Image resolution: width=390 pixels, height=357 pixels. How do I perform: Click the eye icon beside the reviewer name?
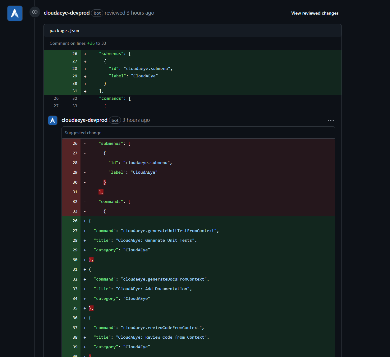click(34, 12)
